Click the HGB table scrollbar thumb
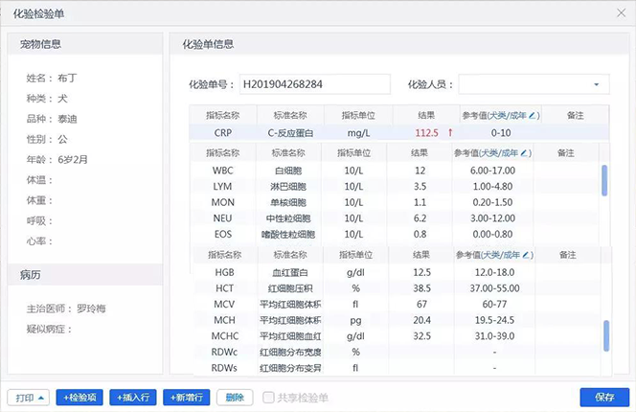The width and height of the screenshot is (636, 412). 606,335
